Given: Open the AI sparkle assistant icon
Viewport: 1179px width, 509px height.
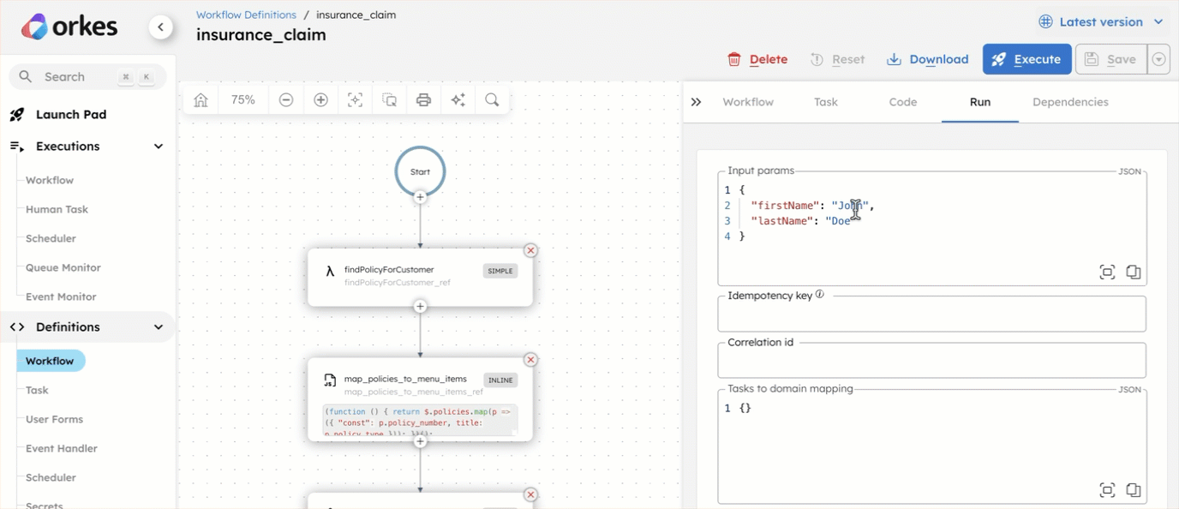Looking at the screenshot, I should pos(458,100).
